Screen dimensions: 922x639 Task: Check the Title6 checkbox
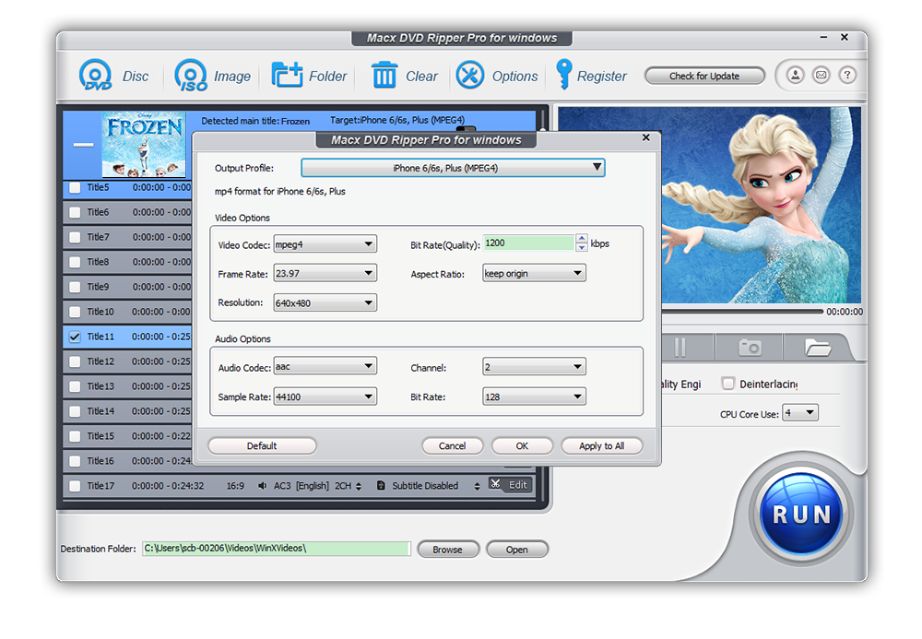75,212
